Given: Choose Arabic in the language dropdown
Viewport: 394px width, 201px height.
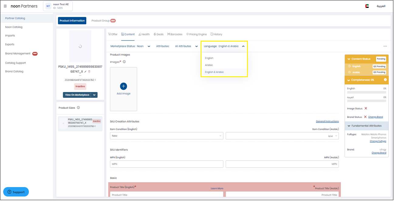Looking at the screenshot, I should (x=209, y=65).
